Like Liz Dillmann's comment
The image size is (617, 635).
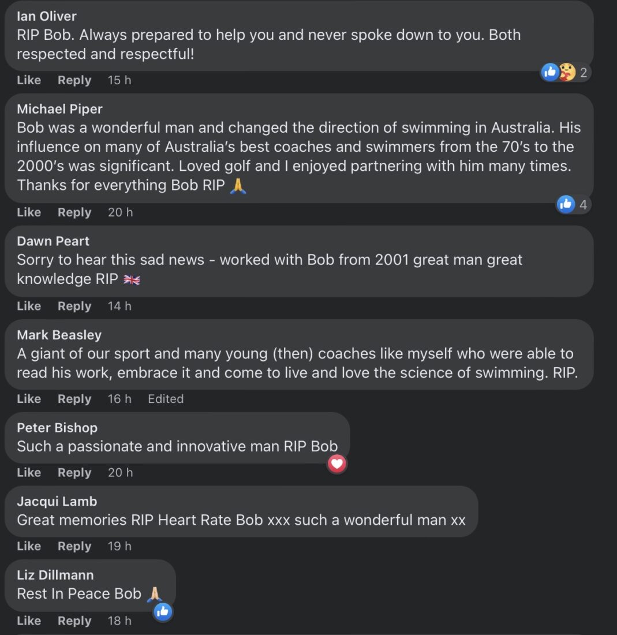(x=29, y=621)
